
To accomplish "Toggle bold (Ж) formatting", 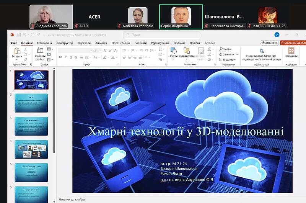I will coord(60,57).
